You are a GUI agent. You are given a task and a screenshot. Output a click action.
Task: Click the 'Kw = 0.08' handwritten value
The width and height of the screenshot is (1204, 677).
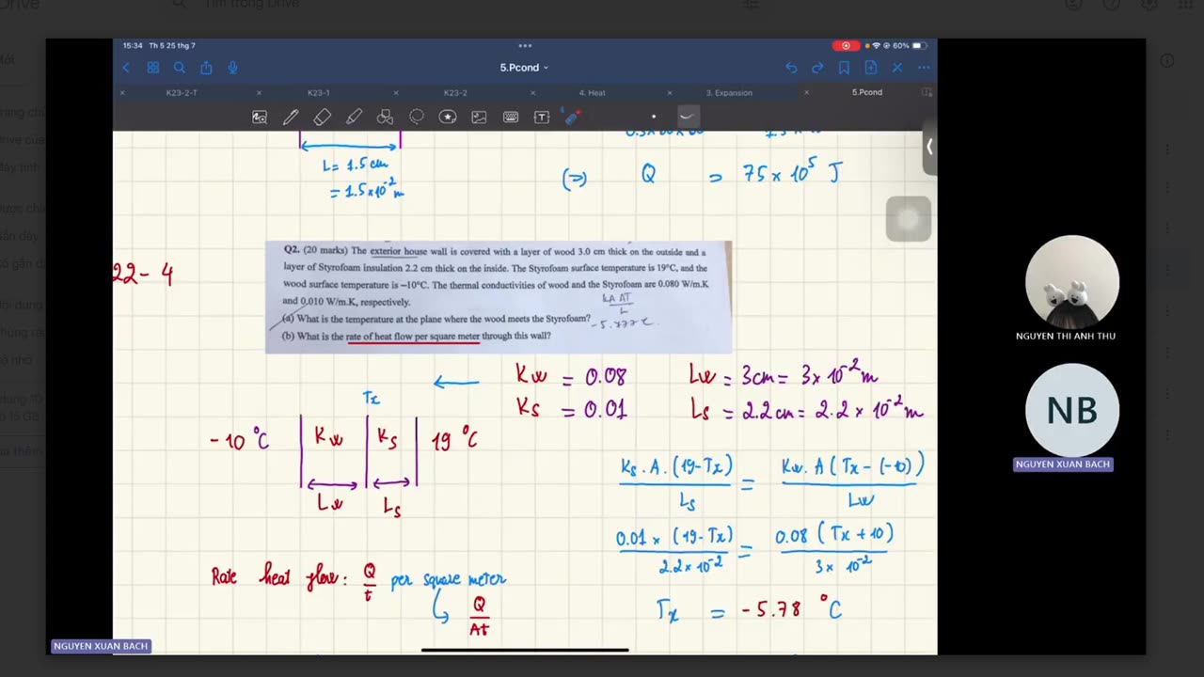(x=571, y=376)
